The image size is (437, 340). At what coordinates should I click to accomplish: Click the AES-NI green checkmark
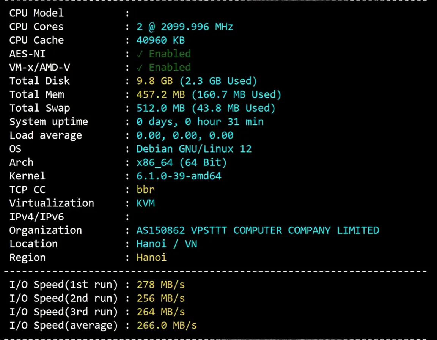point(139,54)
